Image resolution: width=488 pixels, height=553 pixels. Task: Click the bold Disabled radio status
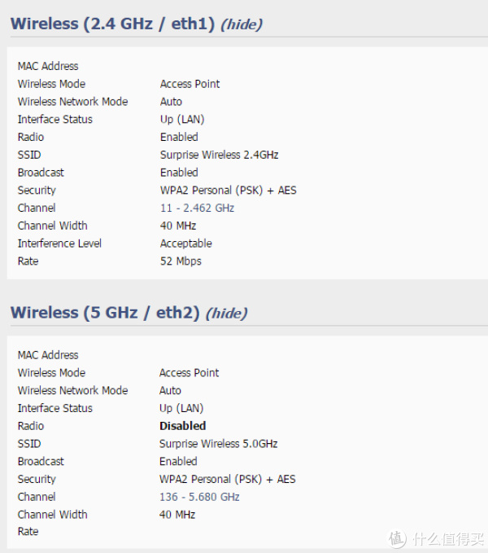[x=182, y=426]
